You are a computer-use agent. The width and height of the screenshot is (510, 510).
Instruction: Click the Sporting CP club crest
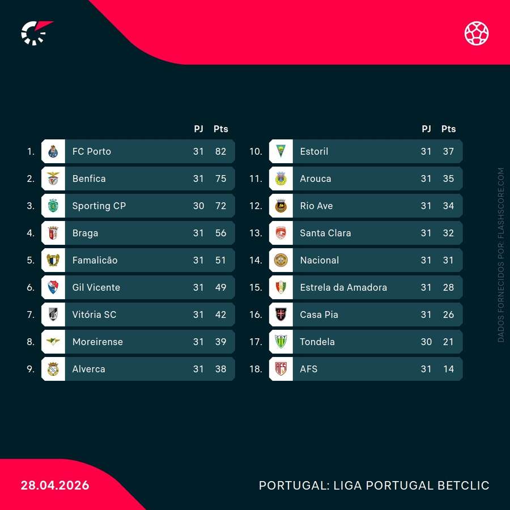53,206
